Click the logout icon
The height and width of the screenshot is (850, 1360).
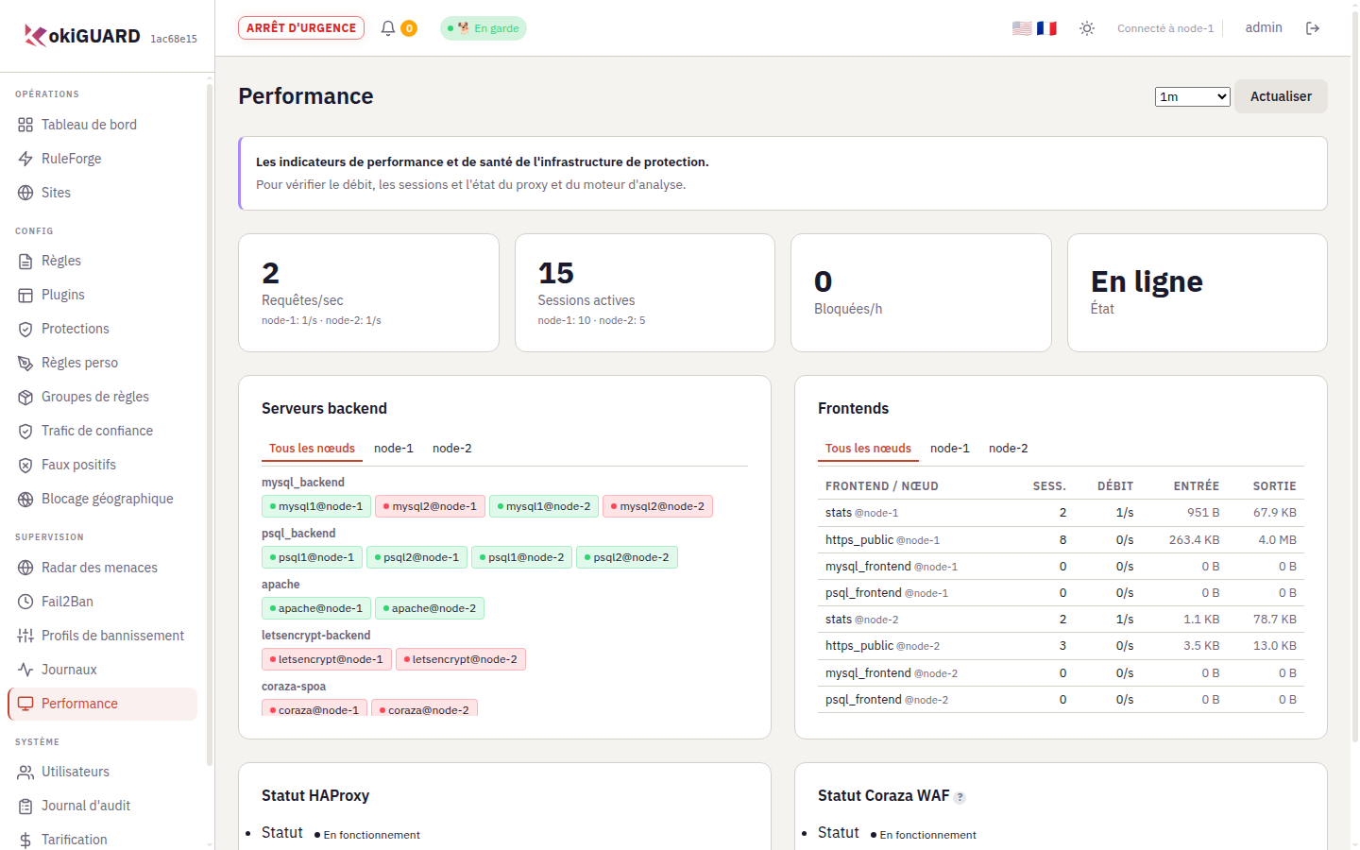(1313, 28)
